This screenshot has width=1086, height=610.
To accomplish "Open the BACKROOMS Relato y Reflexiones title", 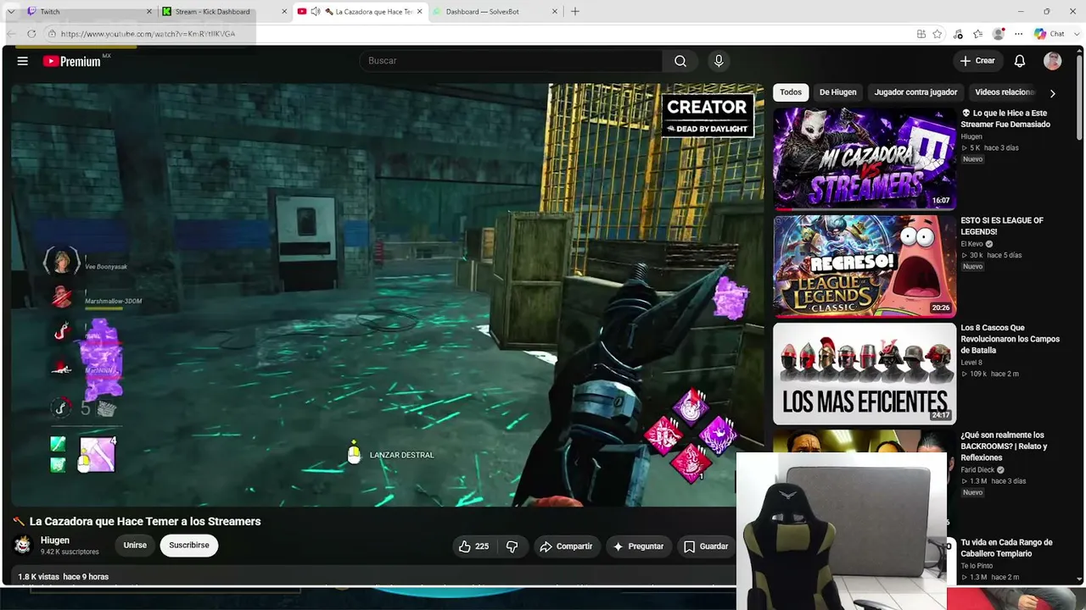I will [1004, 446].
